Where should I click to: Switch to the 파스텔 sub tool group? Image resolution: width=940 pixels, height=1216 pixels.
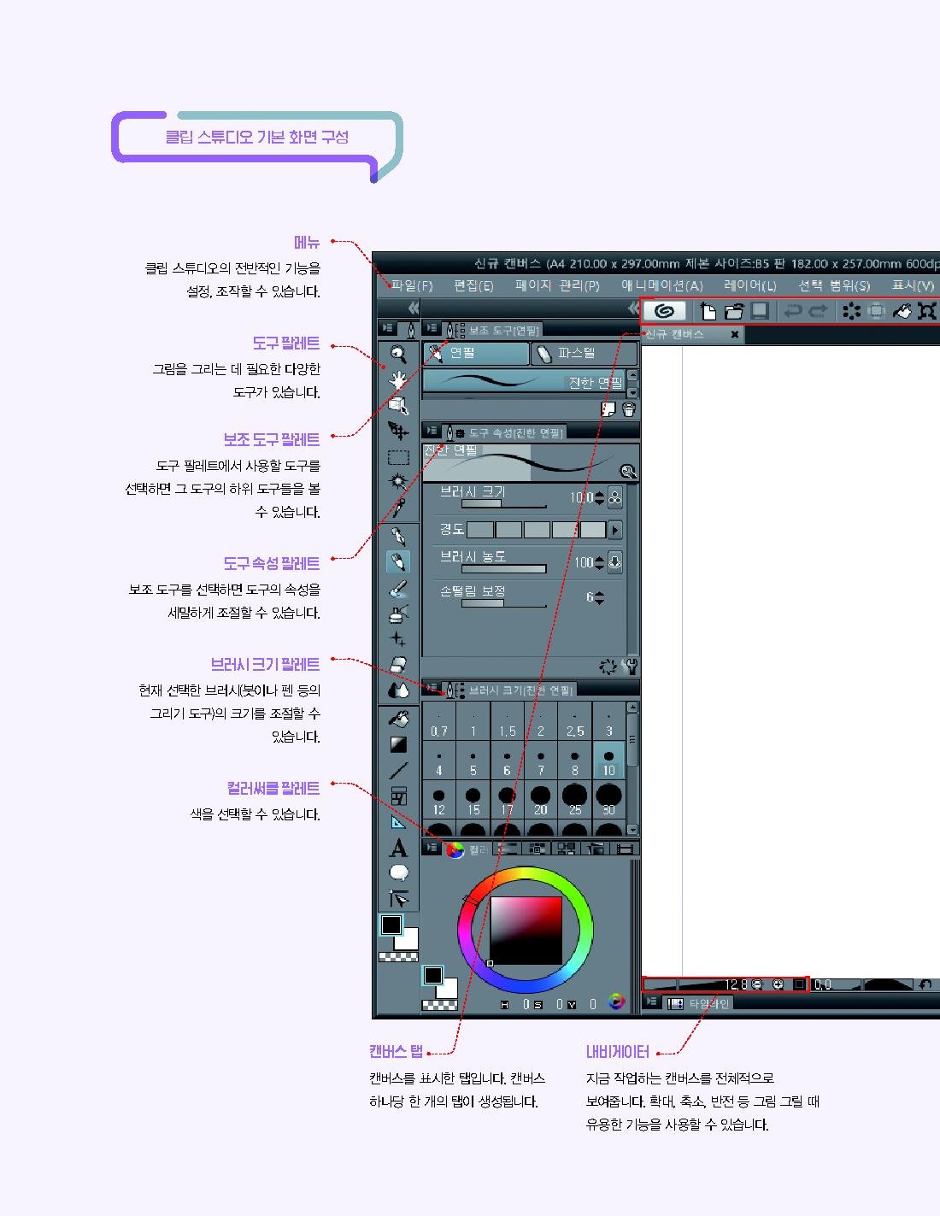click(x=585, y=353)
